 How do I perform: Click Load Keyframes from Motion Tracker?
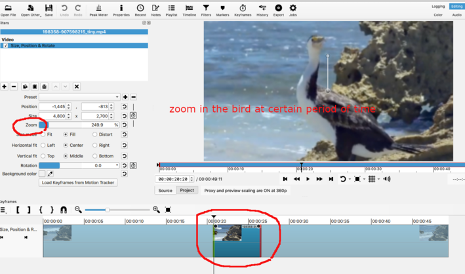(x=79, y=183)
